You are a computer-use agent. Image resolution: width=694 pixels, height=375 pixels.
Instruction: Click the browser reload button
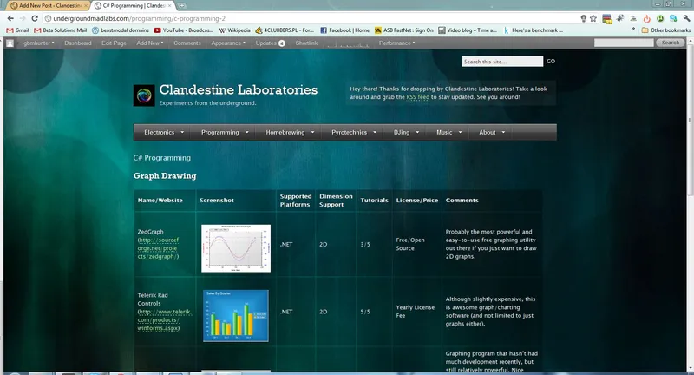(x=42, y=17)
